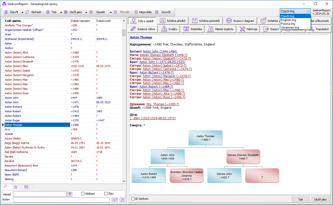Image resolution: width=333 pixels, height=205 pixels.
Task: Open the Aston John (1444-1484) father link
Action: click(x=160, y=52)
